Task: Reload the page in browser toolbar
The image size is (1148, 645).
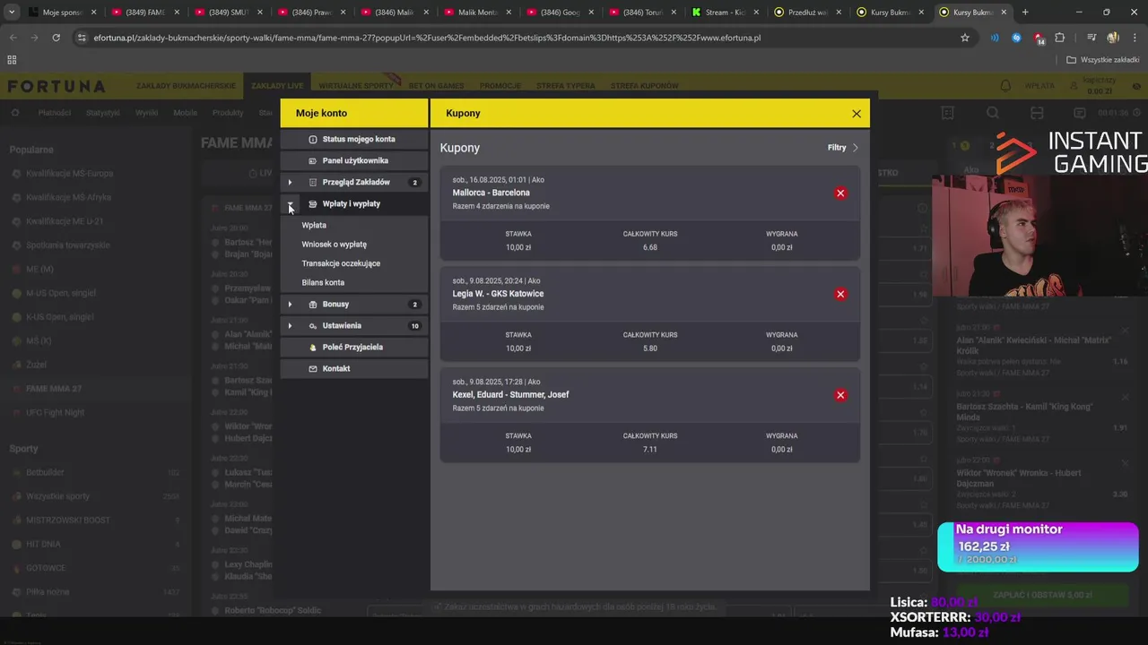Action: (57, 38)
